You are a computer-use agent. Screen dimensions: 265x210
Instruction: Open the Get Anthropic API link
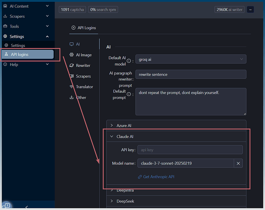158,177
